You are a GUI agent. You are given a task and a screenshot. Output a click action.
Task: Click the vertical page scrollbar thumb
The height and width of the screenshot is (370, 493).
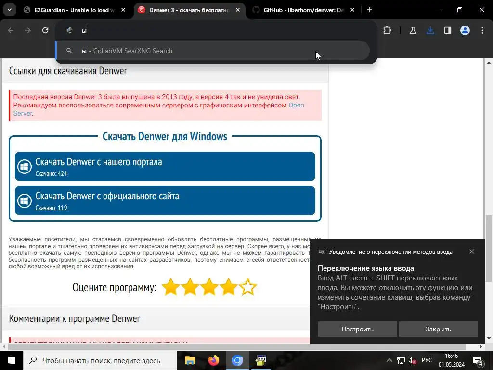point(489,249)
